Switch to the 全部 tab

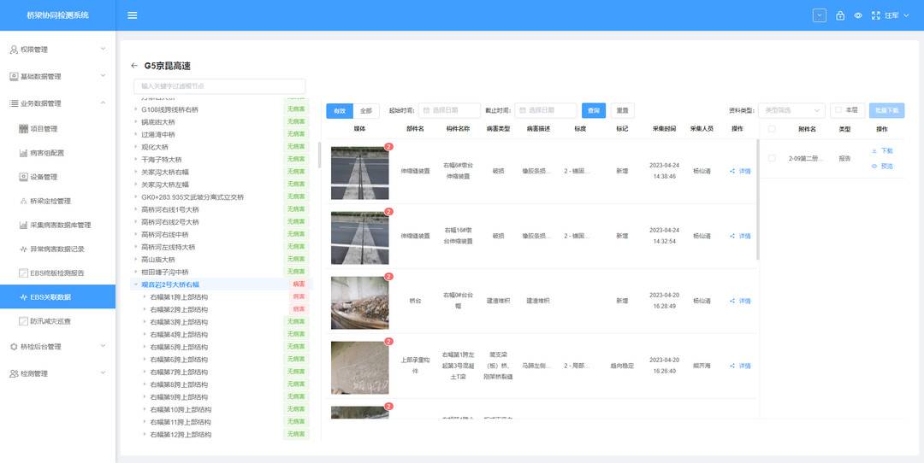tap(365, 111)
